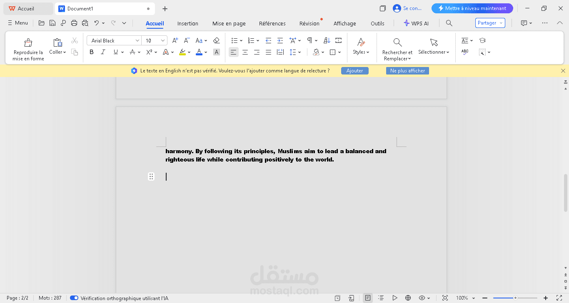Enter full screen with bottom-right expand icon
The image size is (569, 303).
pyautogui.click(x=559, y=298)
